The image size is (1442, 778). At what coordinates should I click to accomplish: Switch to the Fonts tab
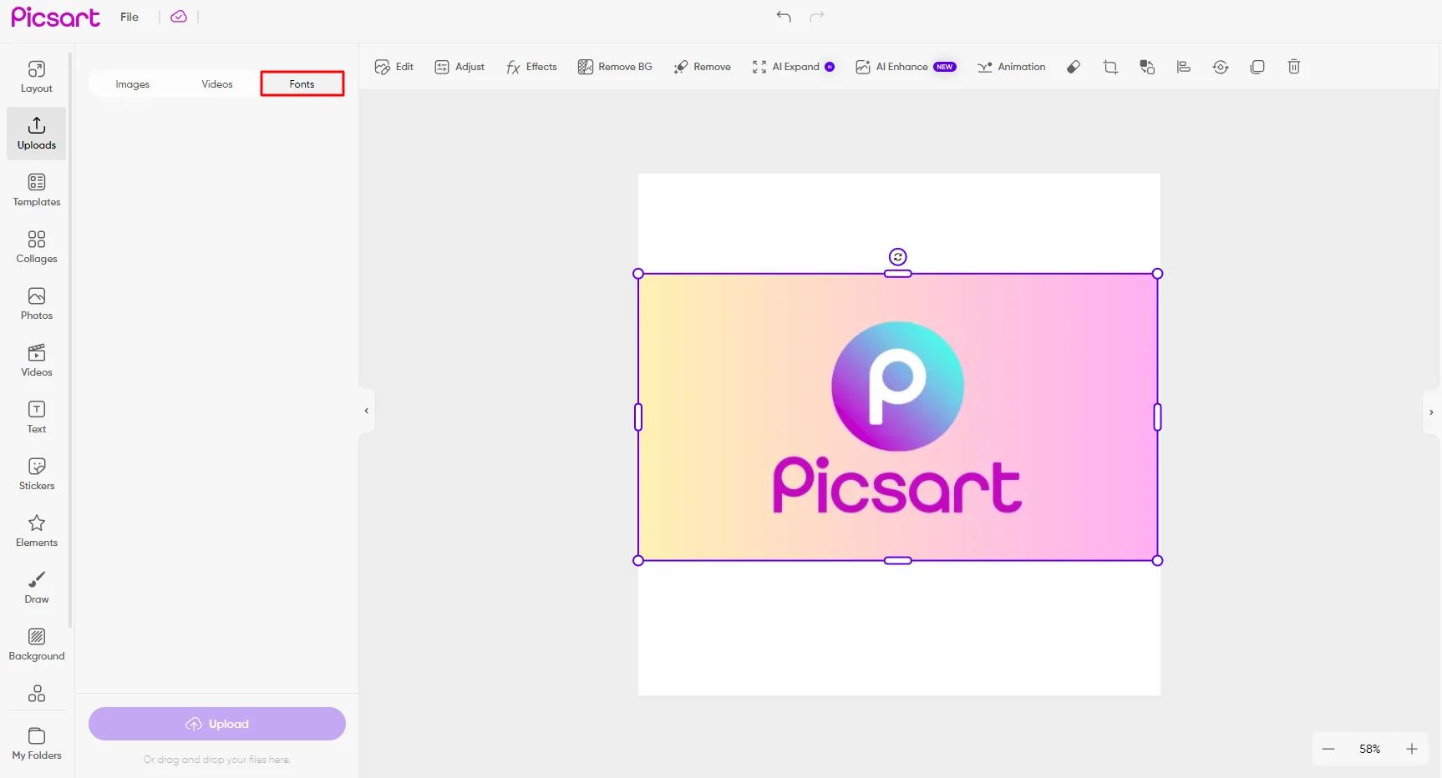[302, 83]
